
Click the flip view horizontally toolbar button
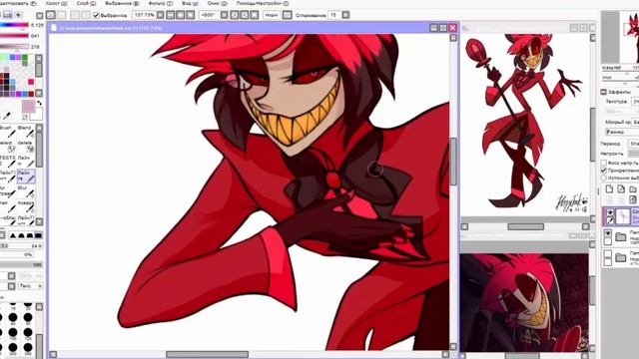pyautogui.click(x=288, y=15)
